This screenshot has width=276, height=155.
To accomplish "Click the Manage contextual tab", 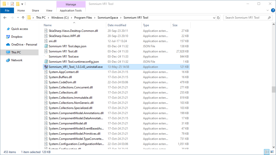I will (x=71, y=4).
